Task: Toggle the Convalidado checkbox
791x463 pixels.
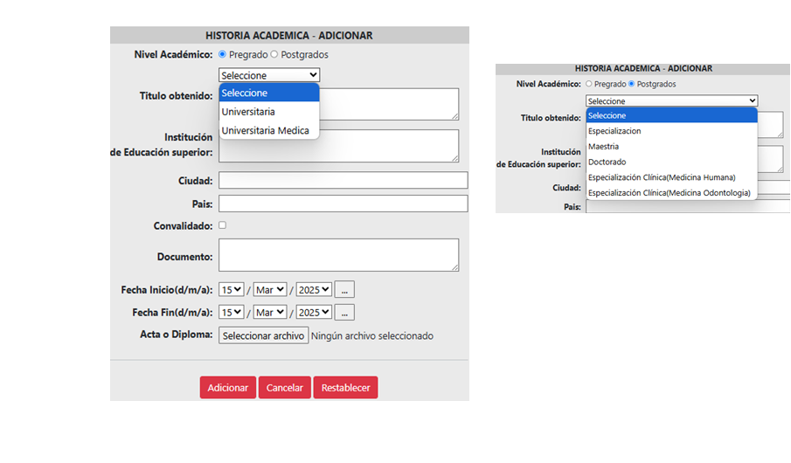Action: click(x=222, y=225)
